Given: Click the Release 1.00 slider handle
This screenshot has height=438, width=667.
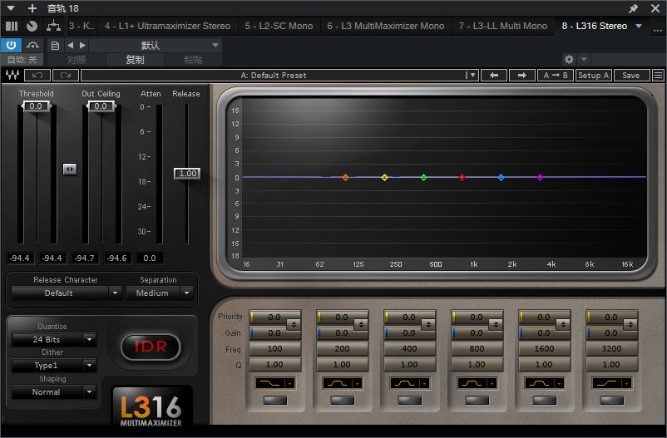Looking at the screenshot, I should [x=187, y=174].
